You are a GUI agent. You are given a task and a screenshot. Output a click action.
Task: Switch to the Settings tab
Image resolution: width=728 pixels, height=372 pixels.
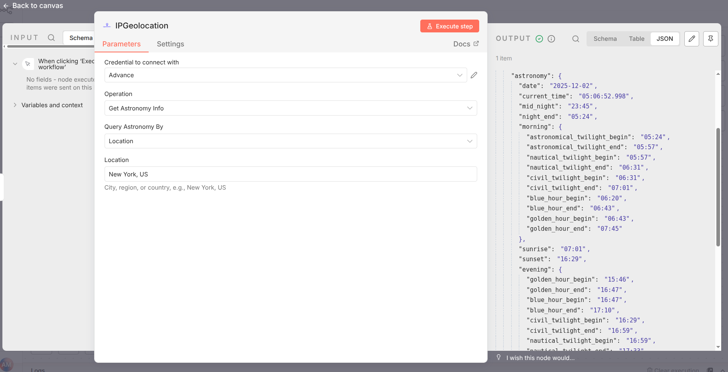[170, 44]
